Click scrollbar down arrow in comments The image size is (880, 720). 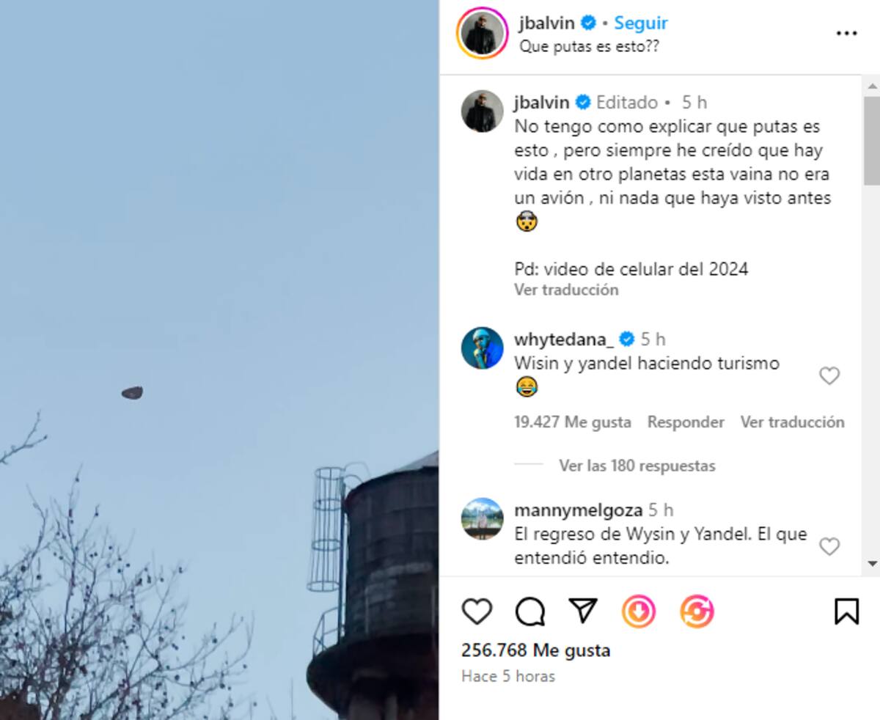click(871, 563)
